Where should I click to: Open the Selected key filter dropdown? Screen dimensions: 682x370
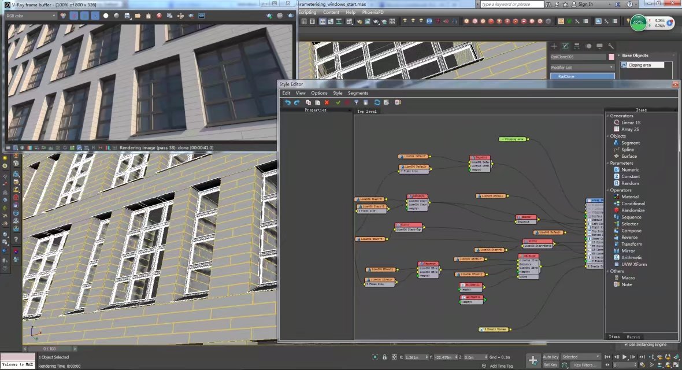pyautogui.click(x=581, y=357)
